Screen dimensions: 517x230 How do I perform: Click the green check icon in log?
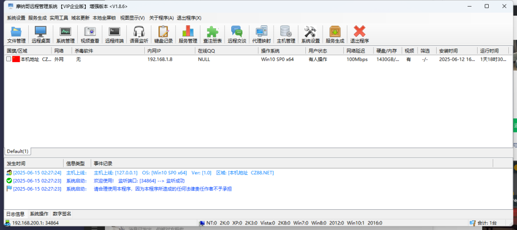click(9, 180)
